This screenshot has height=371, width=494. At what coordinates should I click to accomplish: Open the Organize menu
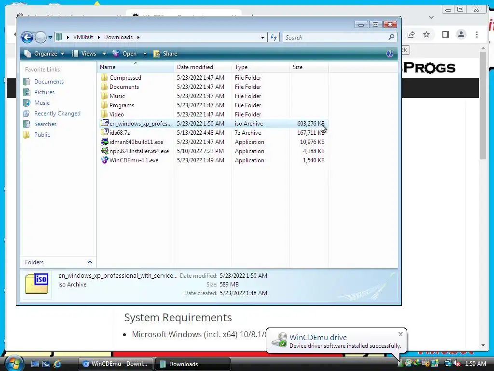[x=44, y=54]
